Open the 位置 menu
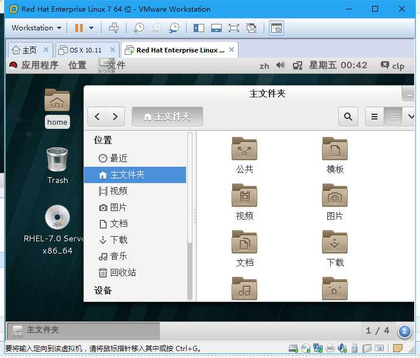420x358 pixels. point(78,65)
